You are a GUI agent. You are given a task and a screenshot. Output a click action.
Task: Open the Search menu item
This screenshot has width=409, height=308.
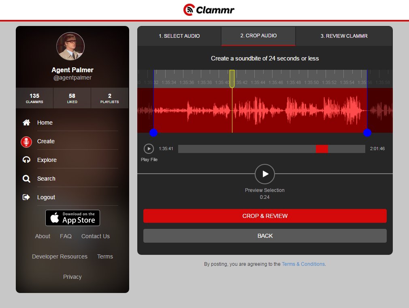pyautogui.click(x=46, y=179)
